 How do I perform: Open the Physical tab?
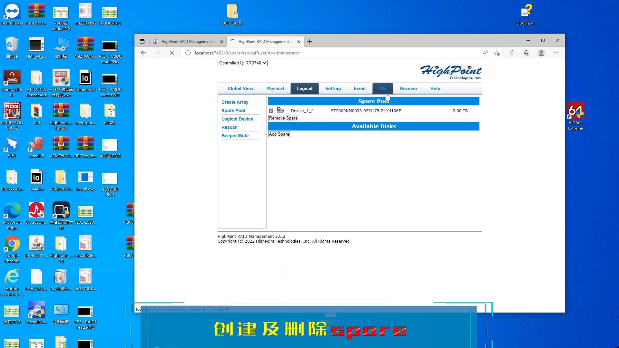tap(275, 88)
